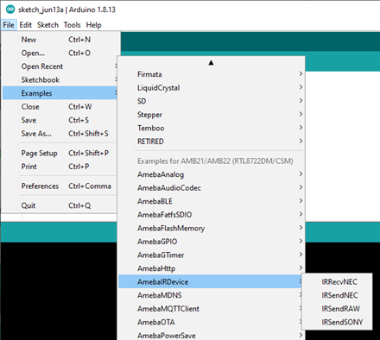This screenshot has height=340, width=380.
Task: Open the RETIRED examples
Action: (x=212, y=142)
